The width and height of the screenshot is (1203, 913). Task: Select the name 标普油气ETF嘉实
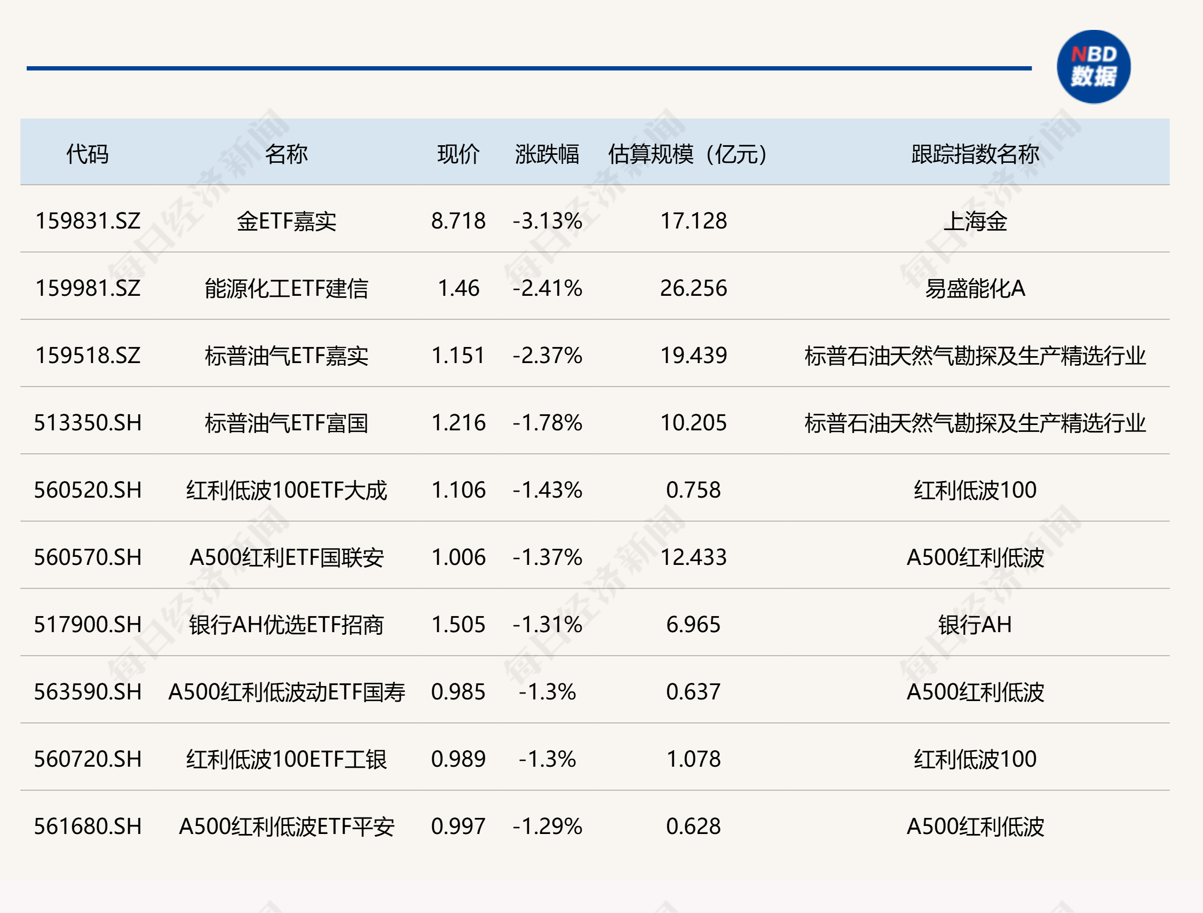[287, 355]
